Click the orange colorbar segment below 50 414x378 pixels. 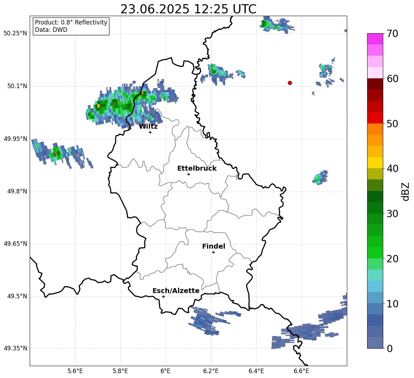coord(375,129)
